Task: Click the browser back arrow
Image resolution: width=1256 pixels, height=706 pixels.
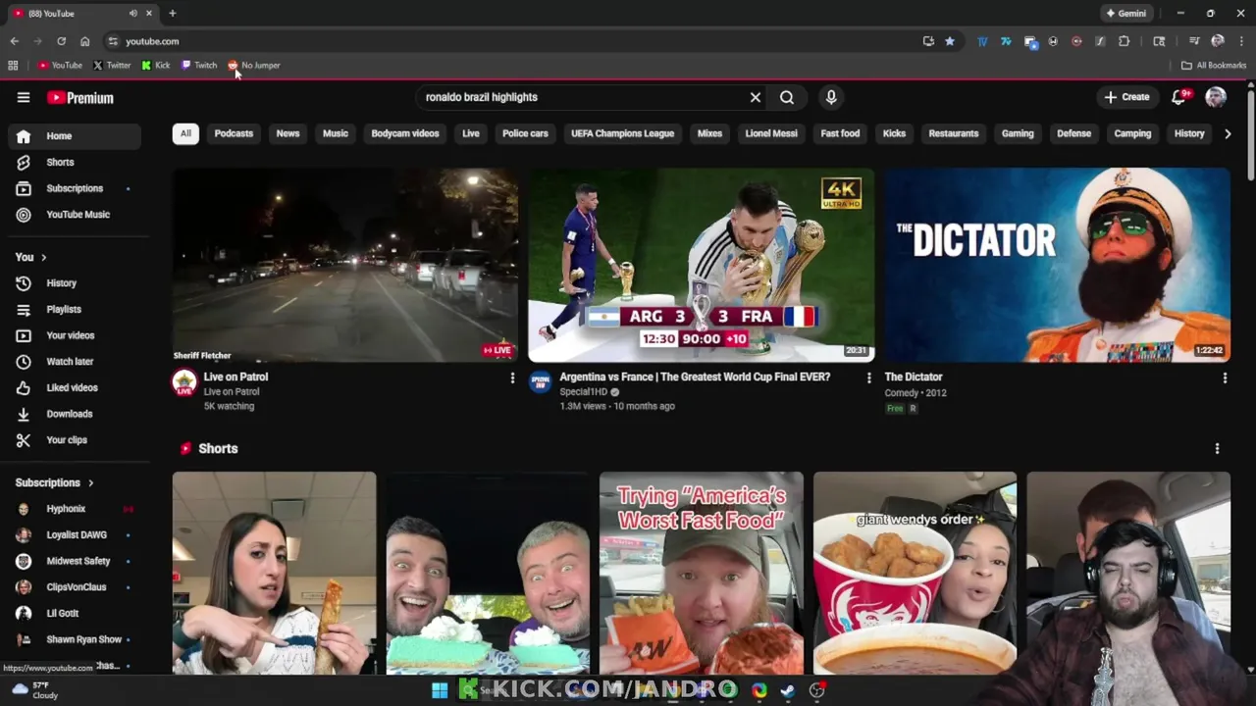Action: pyautogui.click(x=14, y=41)
